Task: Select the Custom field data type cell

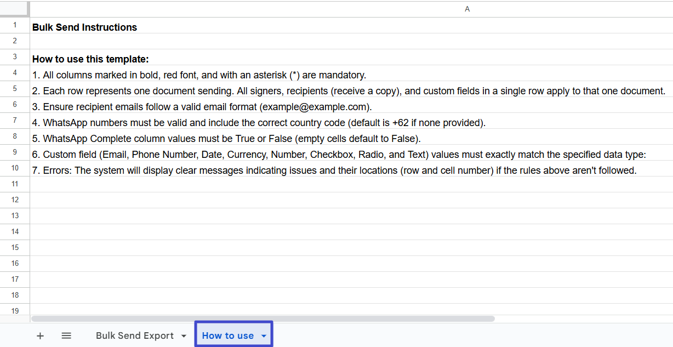Action: click(339, 155)
